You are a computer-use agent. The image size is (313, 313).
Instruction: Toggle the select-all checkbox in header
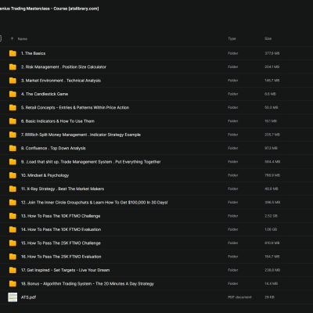pyautogui.click(x=0, y=38)
